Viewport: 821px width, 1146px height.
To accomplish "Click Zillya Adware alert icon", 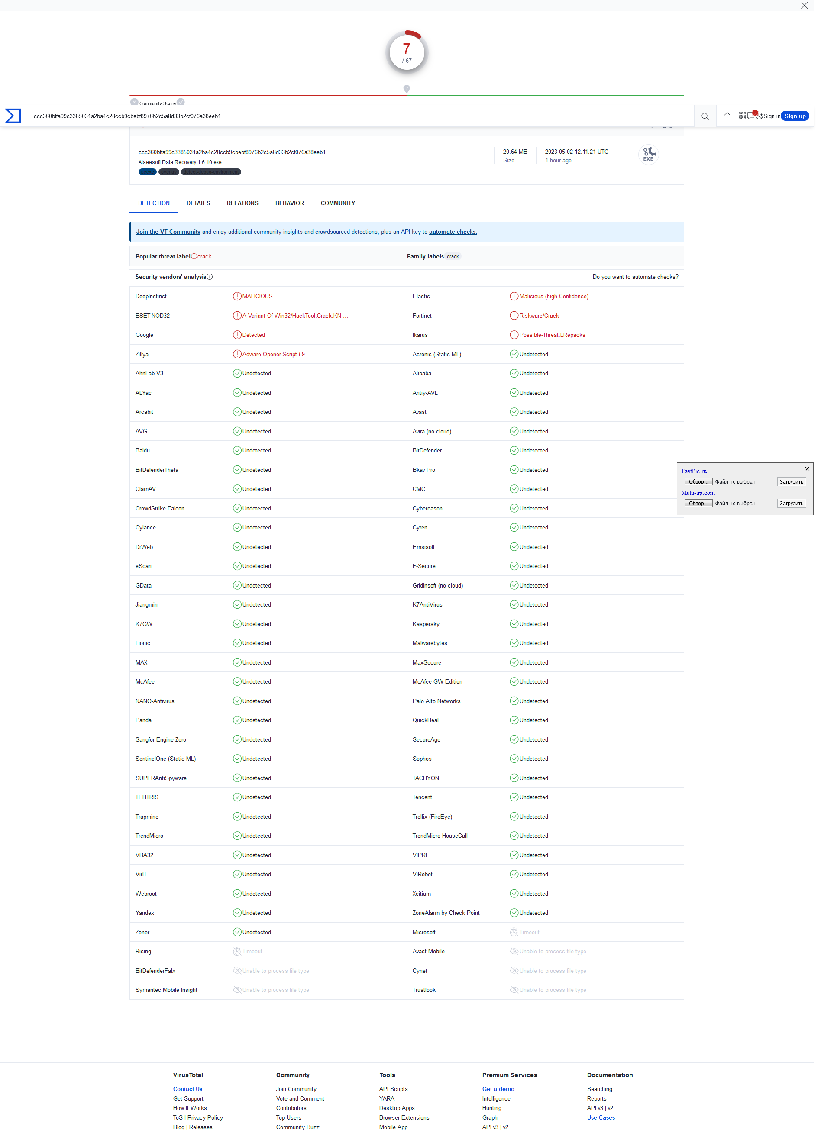I will pyautogui.click(x=237, y=354).
